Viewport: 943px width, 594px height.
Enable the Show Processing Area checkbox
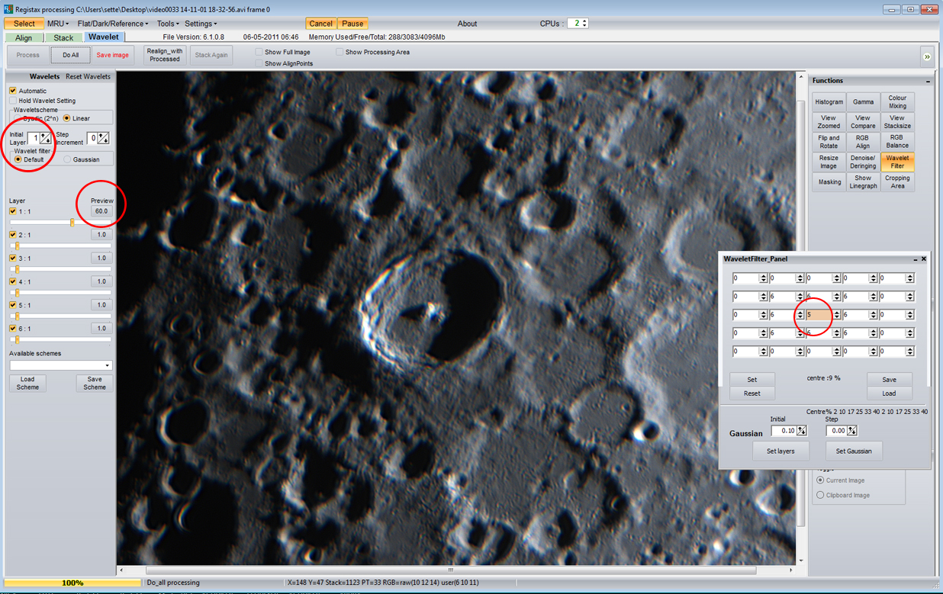click(340, 53)
